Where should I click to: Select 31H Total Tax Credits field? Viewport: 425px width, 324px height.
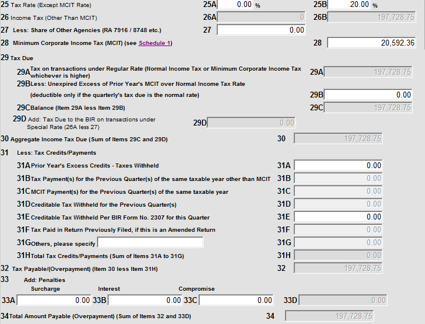click(338, 255)
